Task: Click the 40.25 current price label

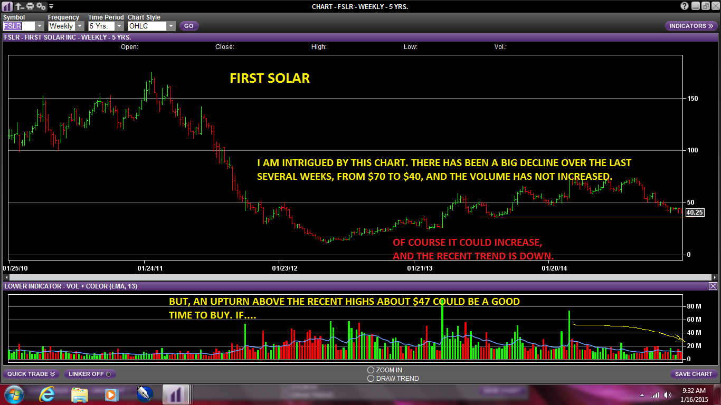Action: click(694, 213)
